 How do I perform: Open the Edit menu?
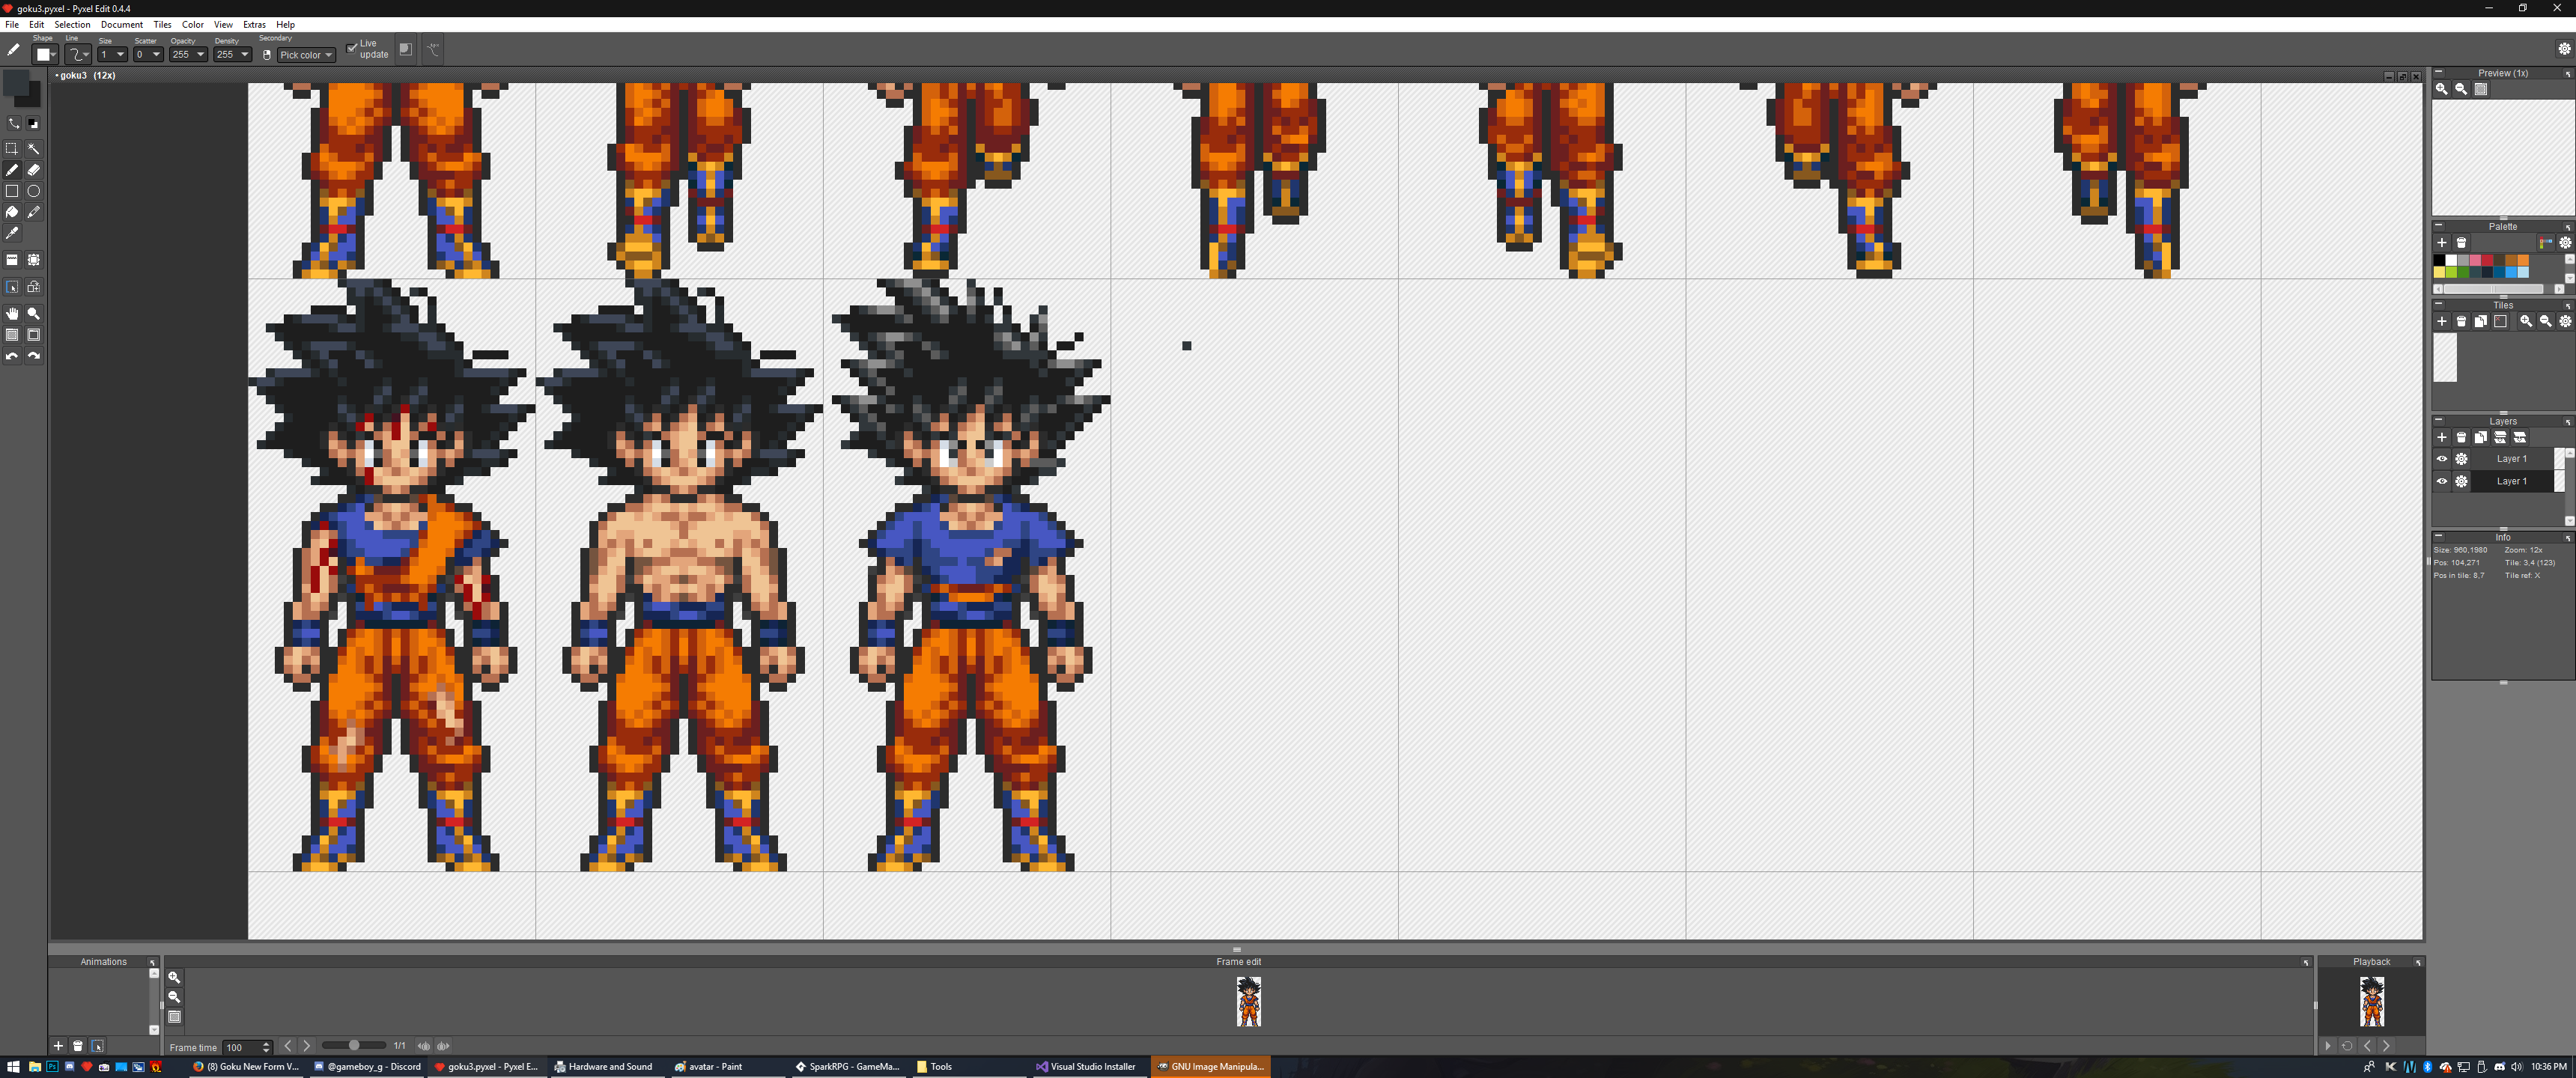(x=36, y=25)
